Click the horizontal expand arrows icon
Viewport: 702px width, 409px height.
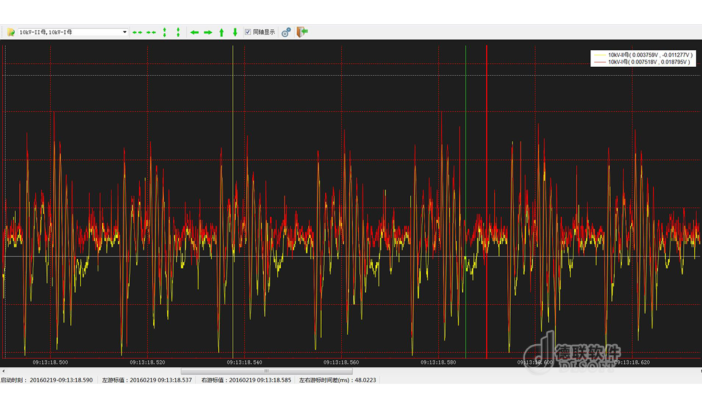coord(137,32)
